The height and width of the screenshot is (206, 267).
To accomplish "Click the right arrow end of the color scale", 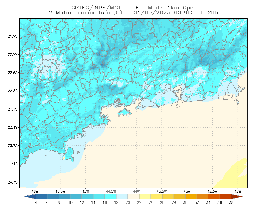I will 237,196.
